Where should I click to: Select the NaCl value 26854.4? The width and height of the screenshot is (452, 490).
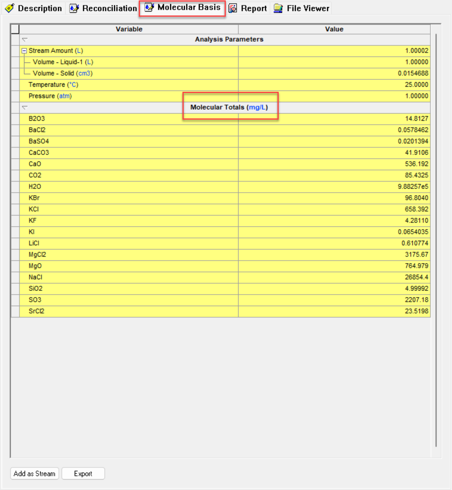click(334, 277)
